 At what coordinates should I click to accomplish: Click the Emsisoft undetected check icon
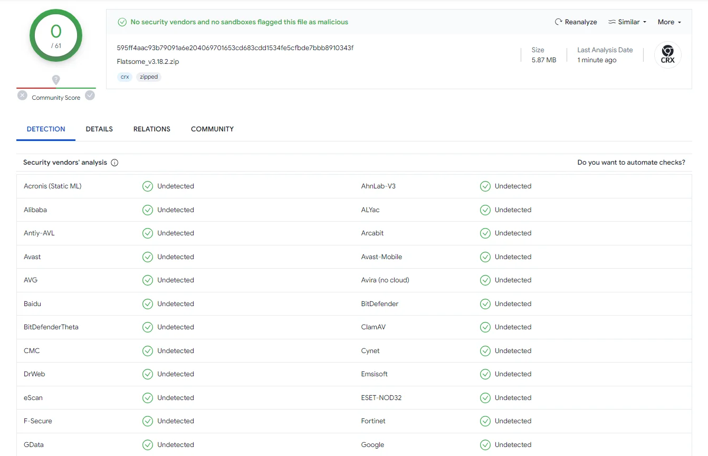485,374
